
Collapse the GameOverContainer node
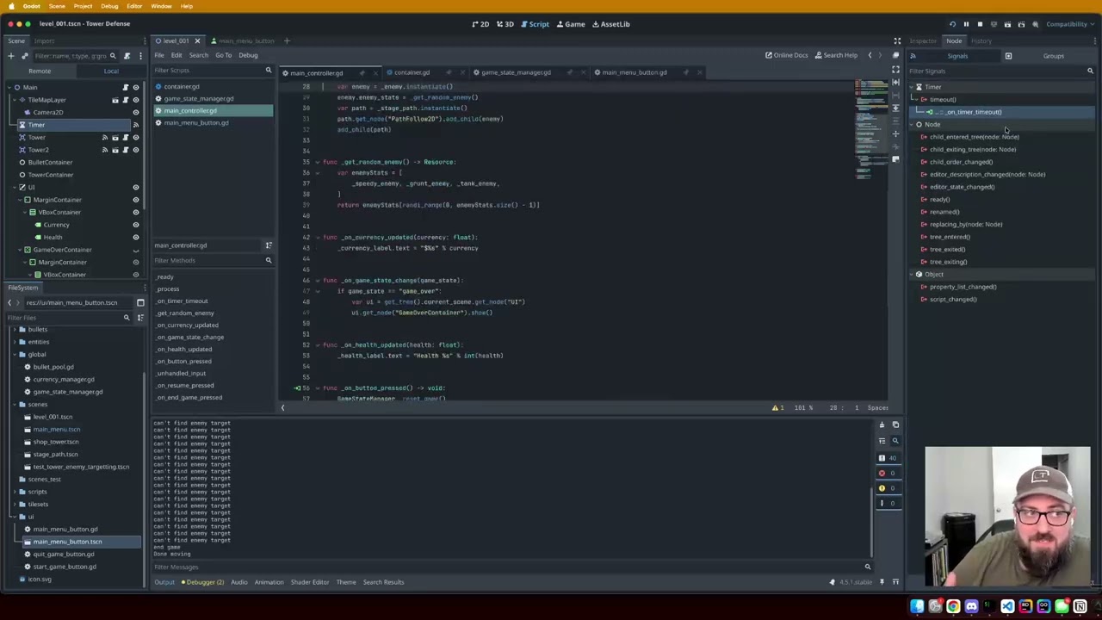tap(18, 250)
